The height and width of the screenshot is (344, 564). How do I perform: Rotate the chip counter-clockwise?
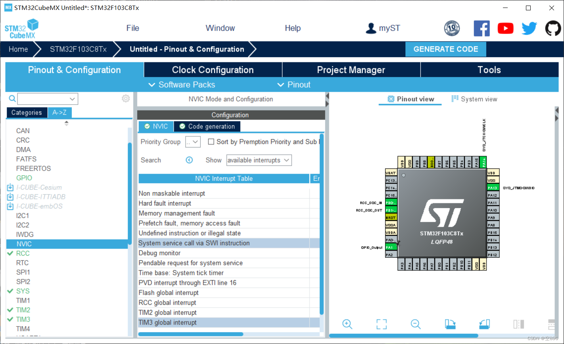485,324
